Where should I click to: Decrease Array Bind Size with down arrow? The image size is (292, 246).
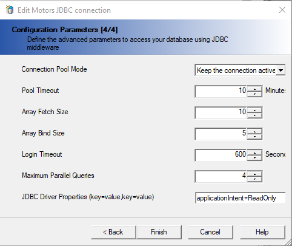pyautogui.click(x=254, y=137)
